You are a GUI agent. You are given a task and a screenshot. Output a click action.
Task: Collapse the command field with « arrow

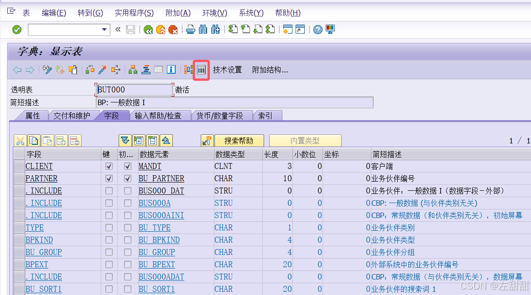tap(118, 30)
